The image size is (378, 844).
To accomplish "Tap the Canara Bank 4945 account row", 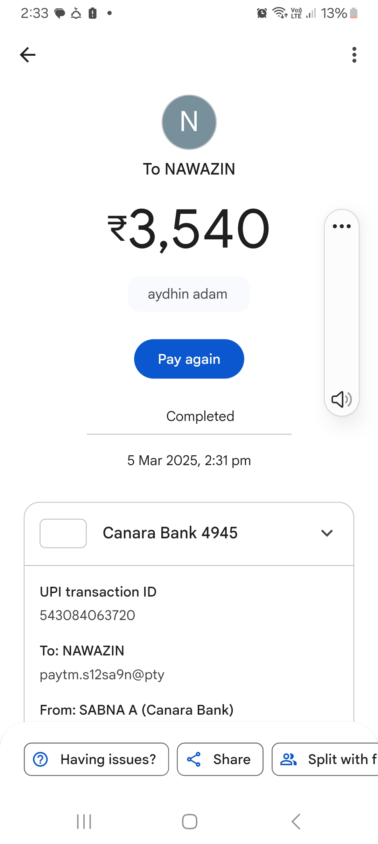I will coord(170,533).
